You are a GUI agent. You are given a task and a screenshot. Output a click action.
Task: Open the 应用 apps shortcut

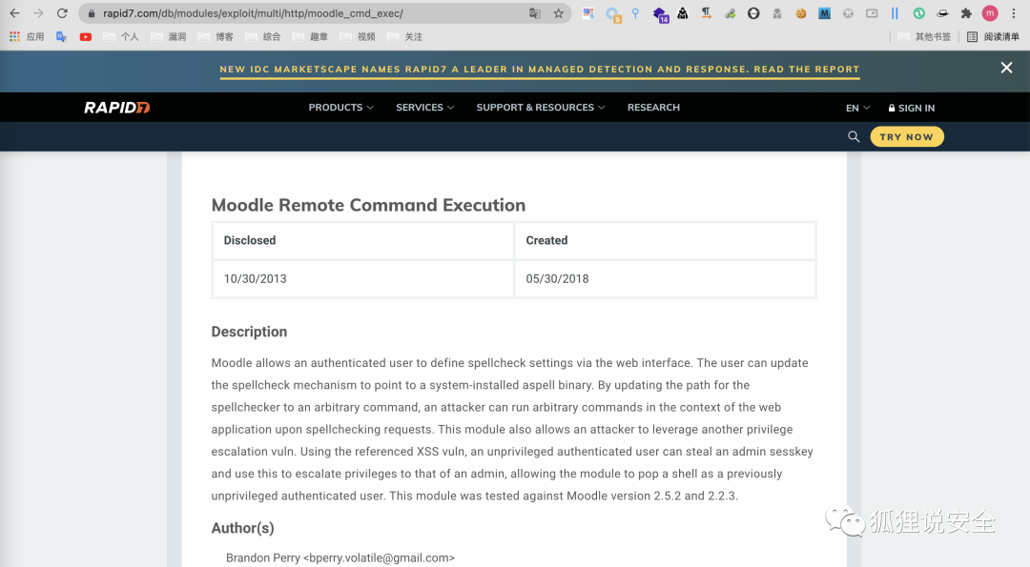pyautogui.click(x=27, y=37)
